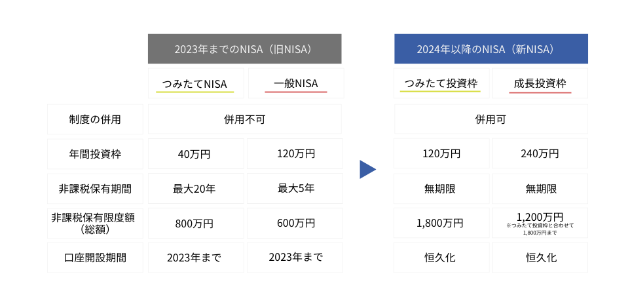Click the 一般NISA column heading
This screenshot has height=308, width=630.
click(296, 83)
